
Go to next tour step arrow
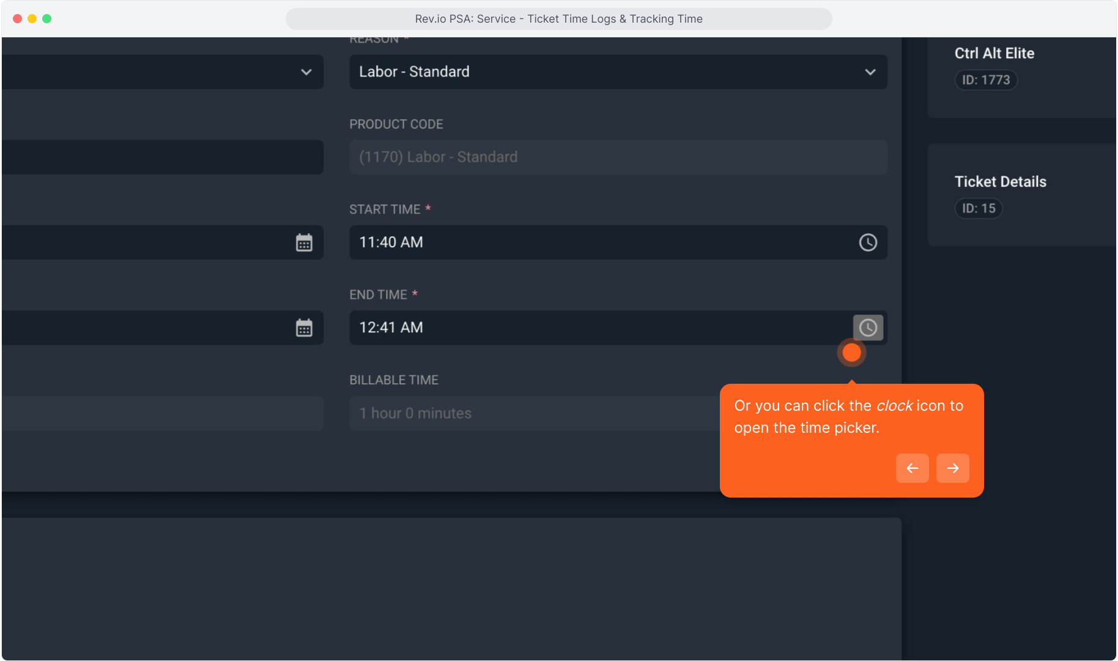pyautogui.click(x=952, y=468)
